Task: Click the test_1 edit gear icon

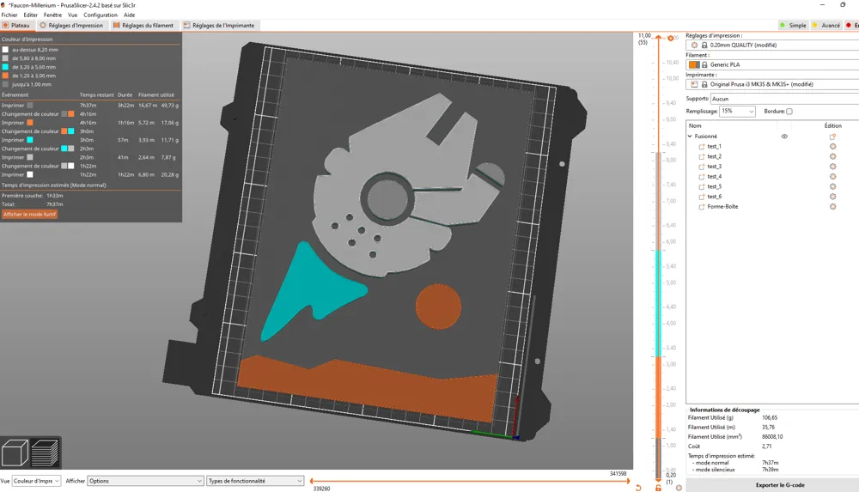Action: tap(832, 146)
